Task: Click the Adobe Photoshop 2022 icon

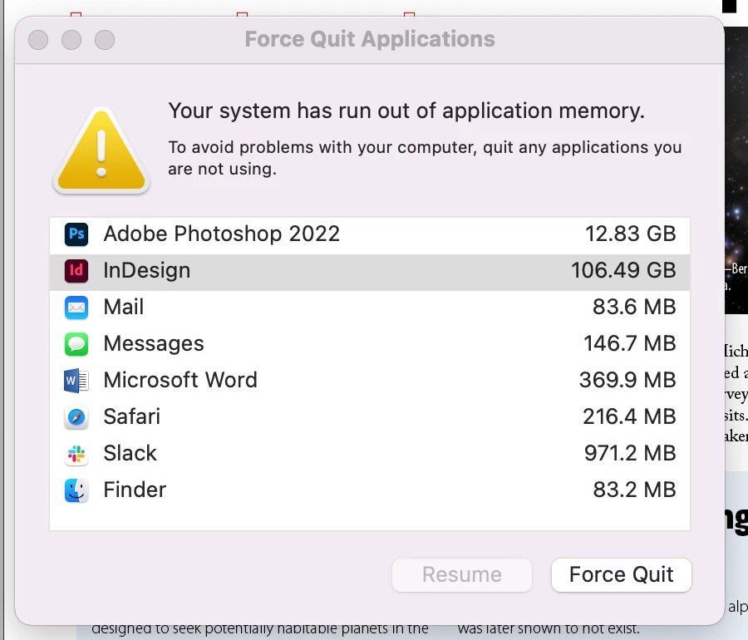Action: (76, 234)
